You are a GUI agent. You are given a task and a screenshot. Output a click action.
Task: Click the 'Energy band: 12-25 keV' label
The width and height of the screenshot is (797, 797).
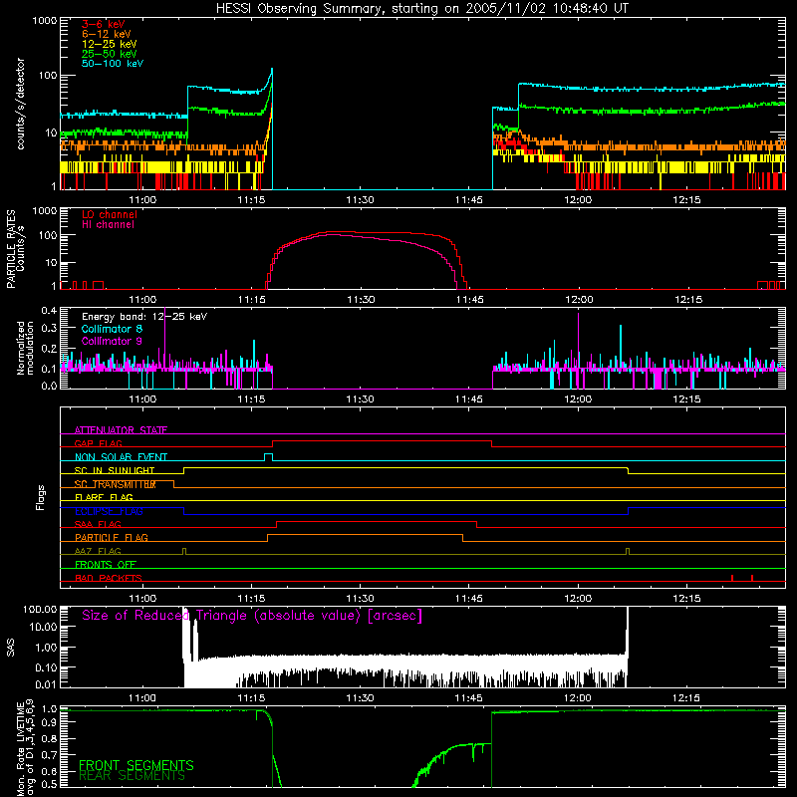(x=144, y=317)
